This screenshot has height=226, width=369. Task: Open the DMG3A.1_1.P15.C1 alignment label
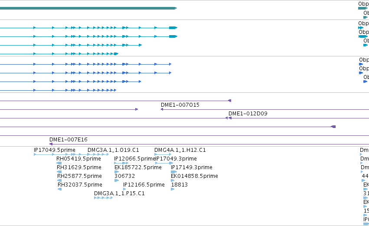tap(119, 193)
